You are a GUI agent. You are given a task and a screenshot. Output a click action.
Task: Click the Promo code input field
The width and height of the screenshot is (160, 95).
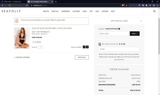[x=114, y=33]
